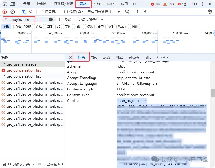Select the 全部 request type filter

[6, 27]
